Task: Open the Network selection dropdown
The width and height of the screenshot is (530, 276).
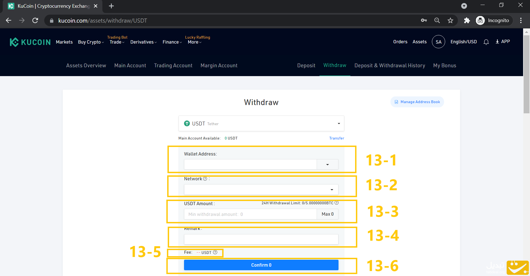Action: (261, 189)
